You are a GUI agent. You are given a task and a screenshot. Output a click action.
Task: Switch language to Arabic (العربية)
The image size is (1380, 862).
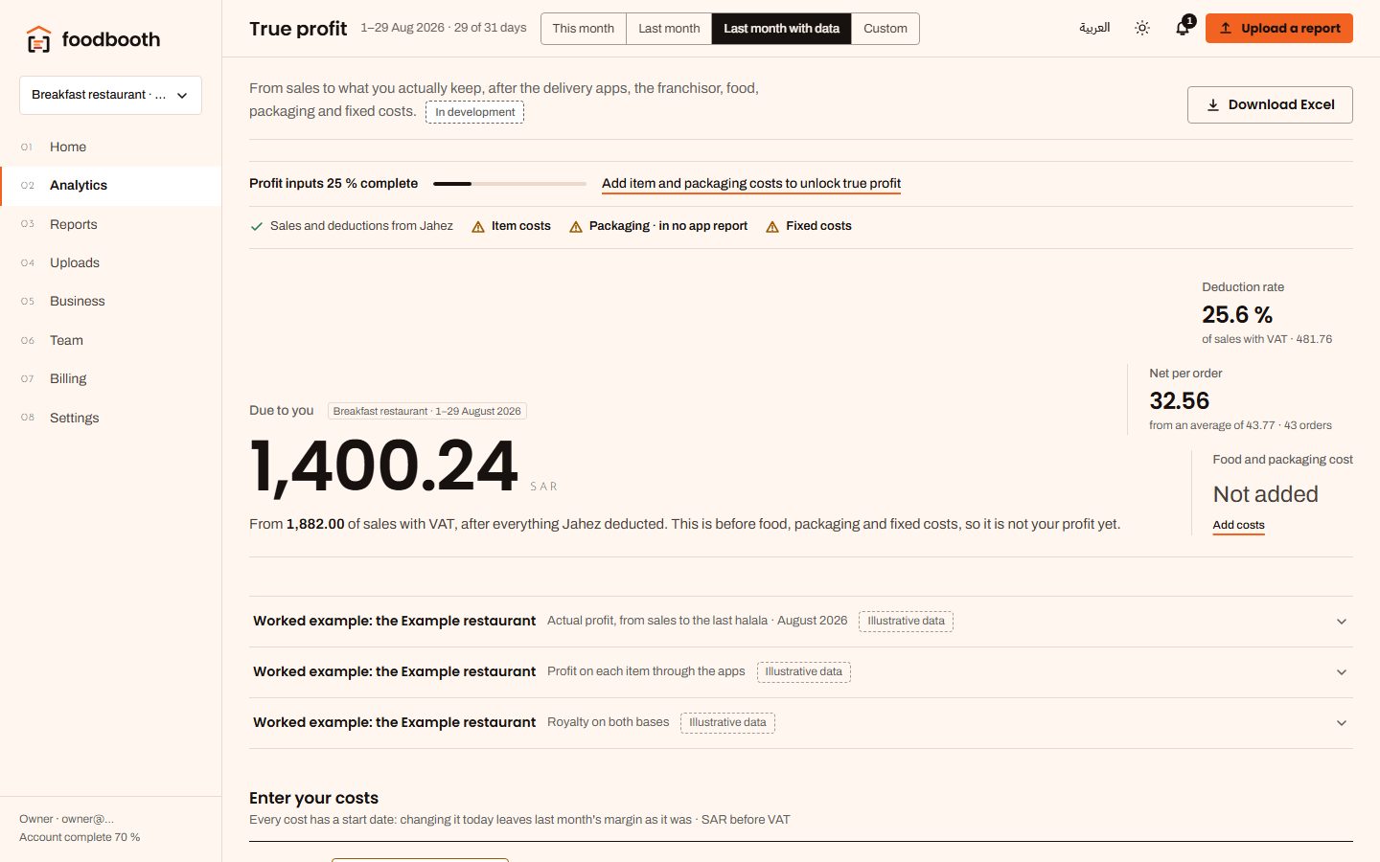[1094, 28]
